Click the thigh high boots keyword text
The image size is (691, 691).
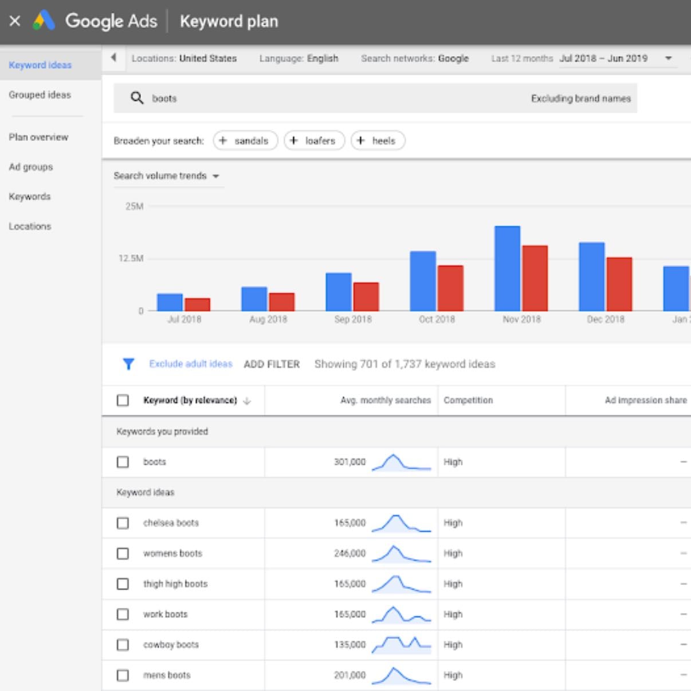(175, 584)
